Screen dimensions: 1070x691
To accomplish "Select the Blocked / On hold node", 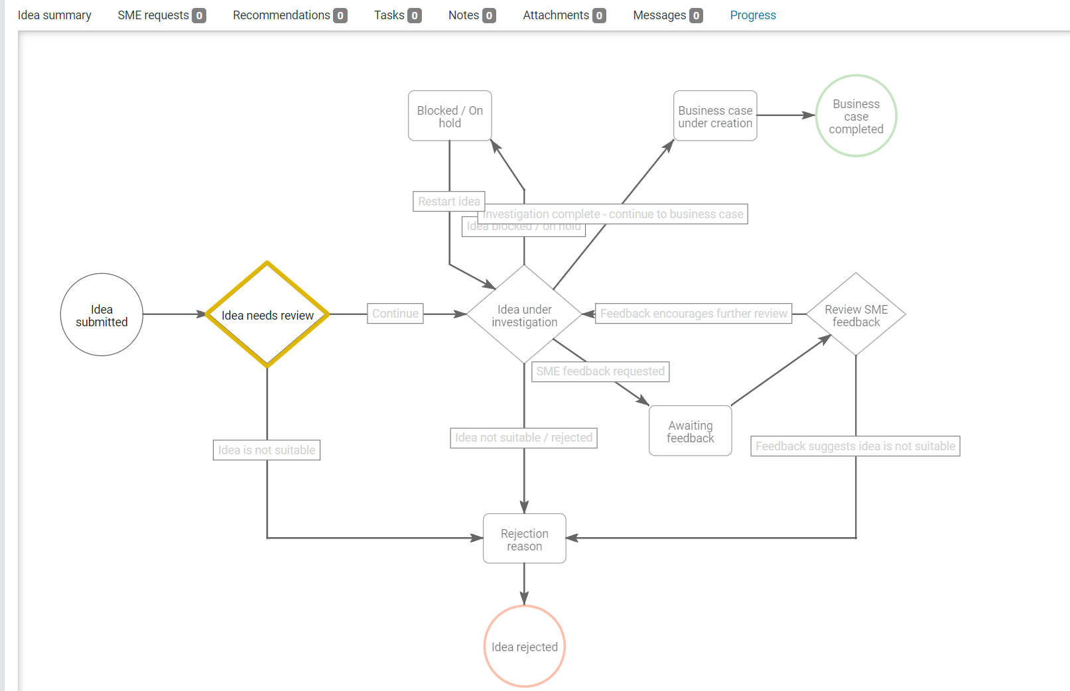I will [x=450, y=116].
